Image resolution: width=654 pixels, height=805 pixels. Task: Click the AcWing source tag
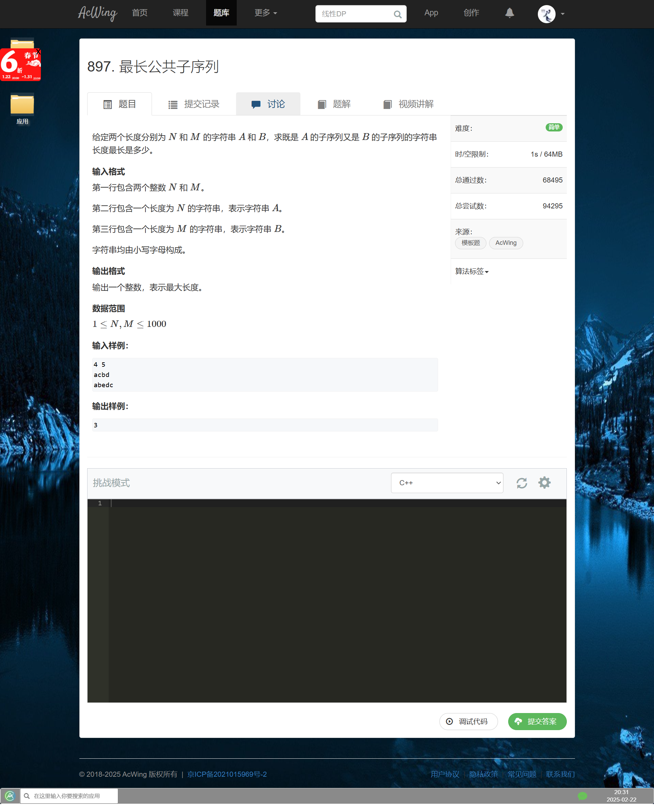(x=505, y=243)
